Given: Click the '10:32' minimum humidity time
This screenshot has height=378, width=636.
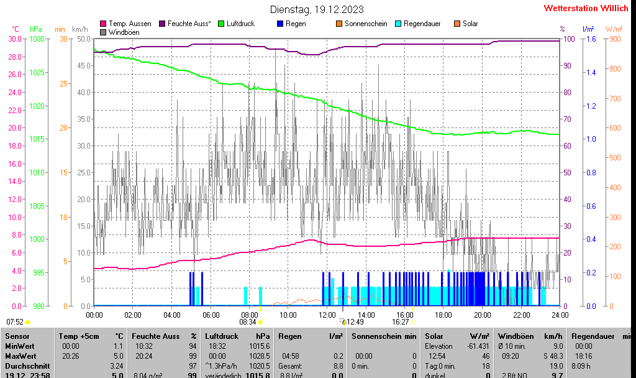Looking at the screenshot, I should tap(144, 346).
